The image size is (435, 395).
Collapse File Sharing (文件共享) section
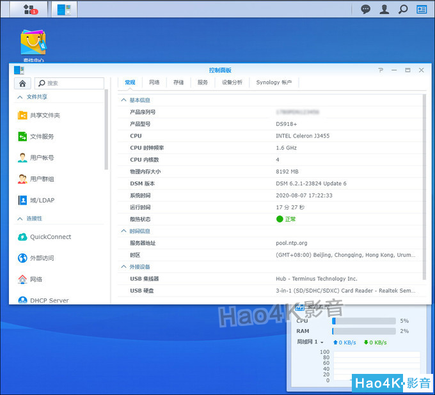click(20, 97)
